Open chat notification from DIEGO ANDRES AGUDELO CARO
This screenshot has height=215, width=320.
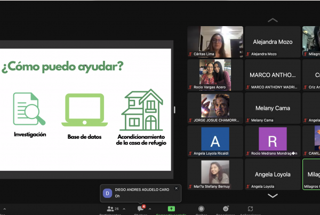(x=141, y=193)
